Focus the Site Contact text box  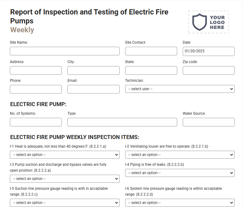151,51
